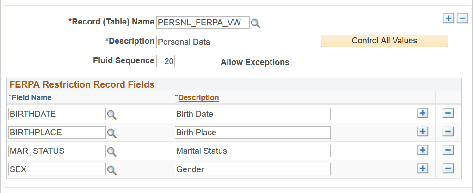Sort by the Description column header link

(x=198, y=97)
